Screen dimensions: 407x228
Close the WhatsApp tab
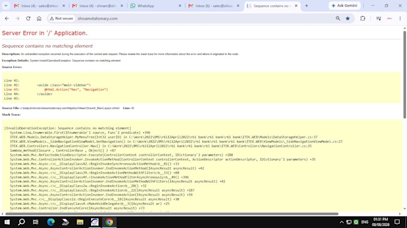coord(180,6)
